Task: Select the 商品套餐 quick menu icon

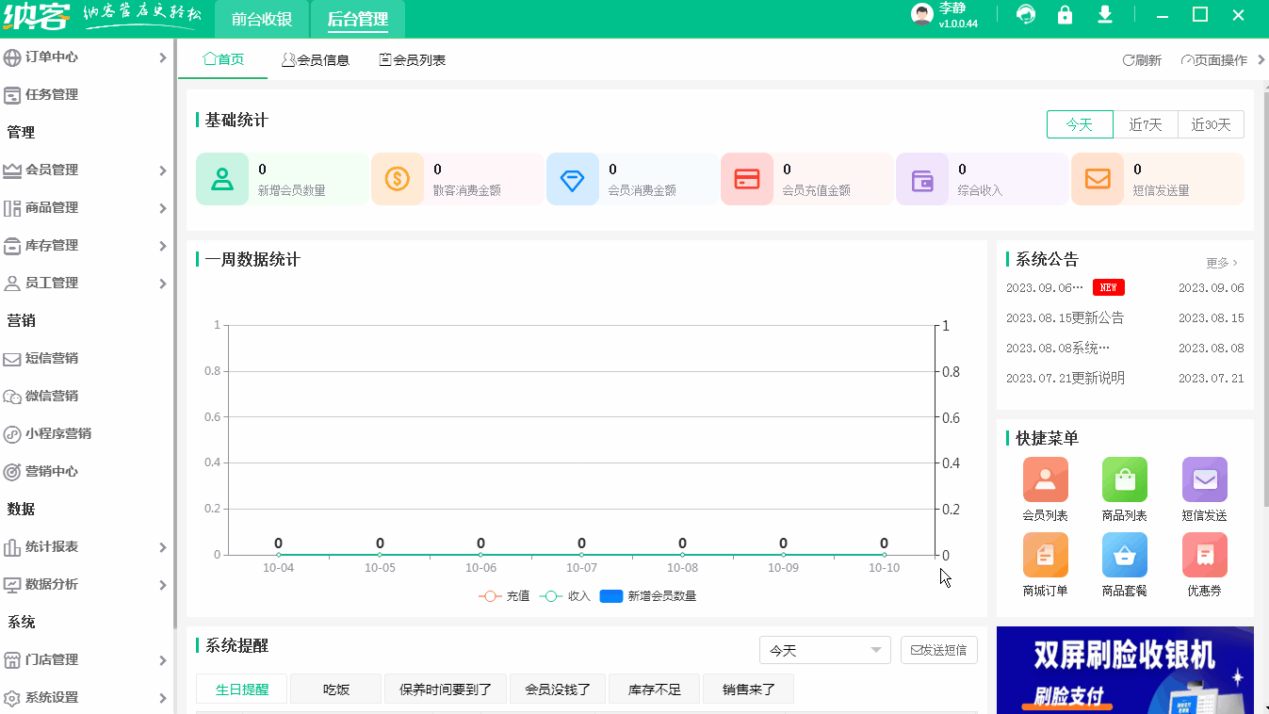Action: (1124, 555)
